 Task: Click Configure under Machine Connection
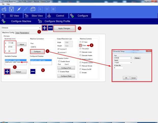(37, 52)
